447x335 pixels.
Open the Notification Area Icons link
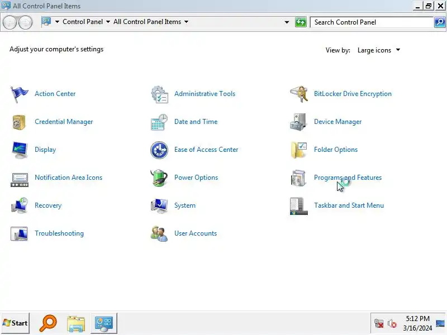click(68, 178)
